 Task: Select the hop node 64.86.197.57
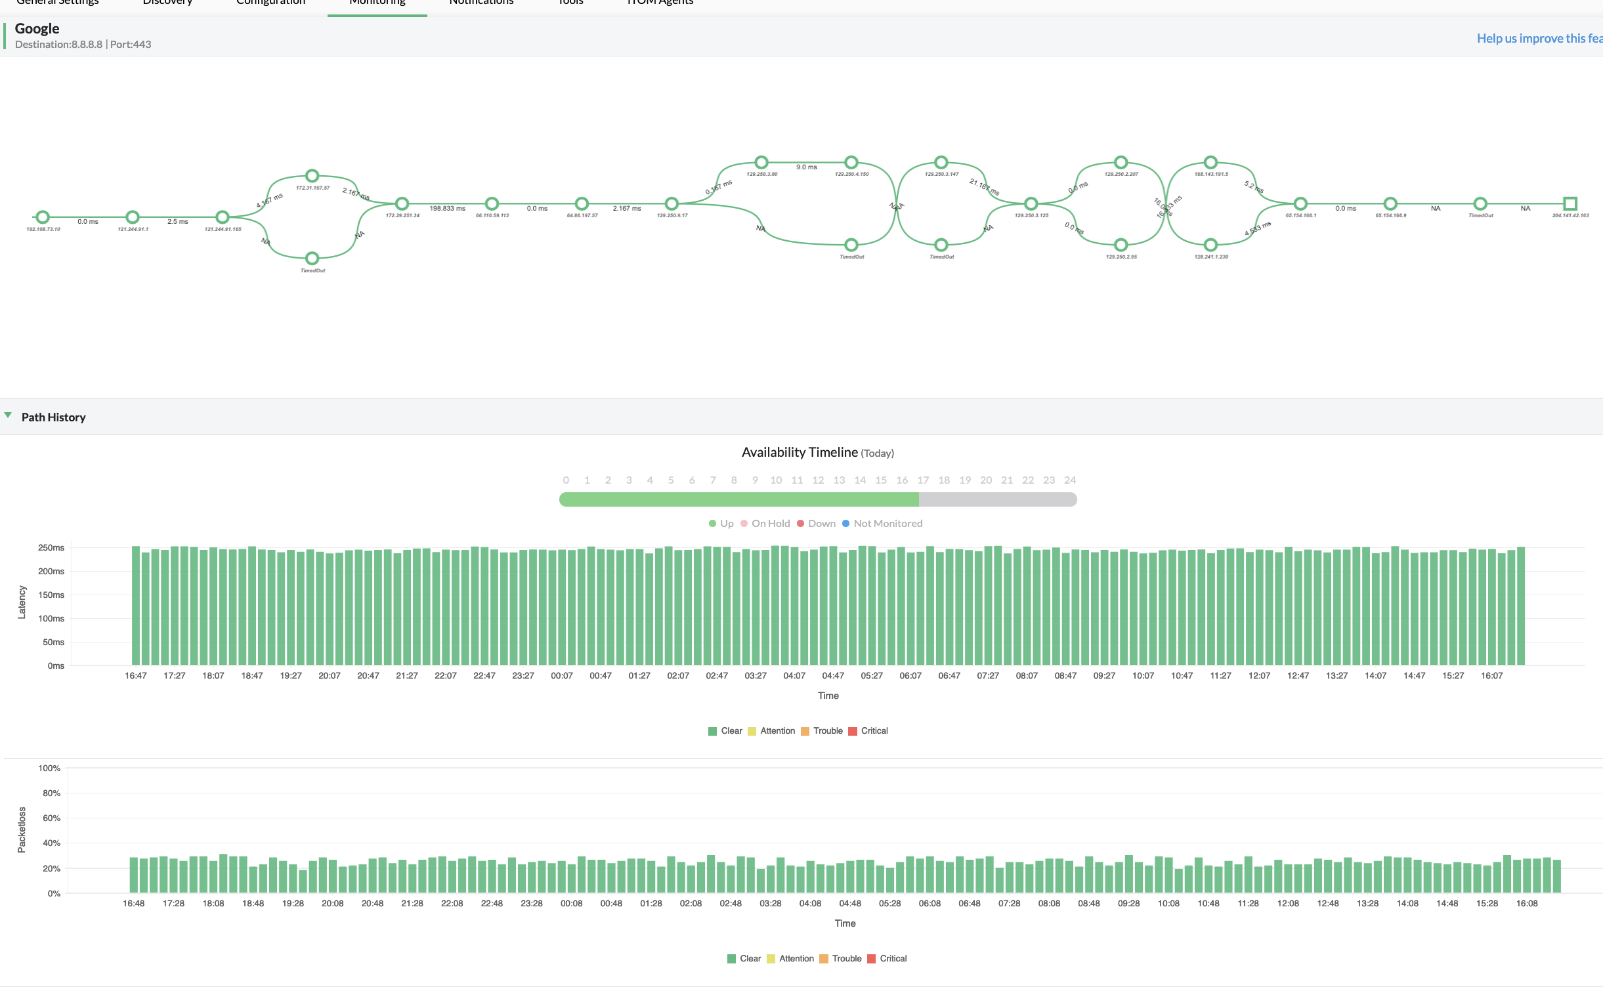tap(582, 202)
